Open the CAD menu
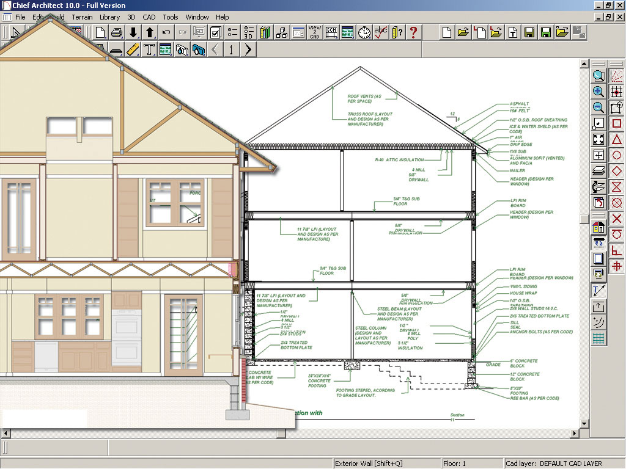This screenshot has width=626, height=469. (149, 17)
